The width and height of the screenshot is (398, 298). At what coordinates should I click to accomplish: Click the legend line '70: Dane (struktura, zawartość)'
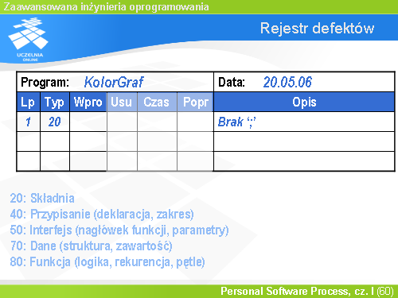[91, 246]
